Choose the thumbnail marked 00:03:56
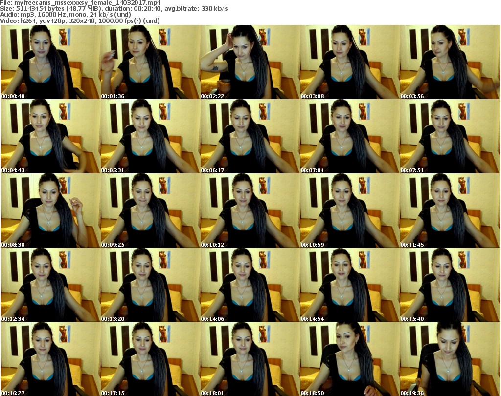Image resolution: width=501 pixels, height=396 pixels. (x=450, y=62)
